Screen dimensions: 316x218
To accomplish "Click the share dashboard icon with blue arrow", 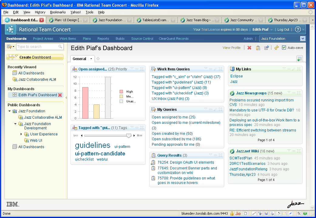I will (267, 48).
